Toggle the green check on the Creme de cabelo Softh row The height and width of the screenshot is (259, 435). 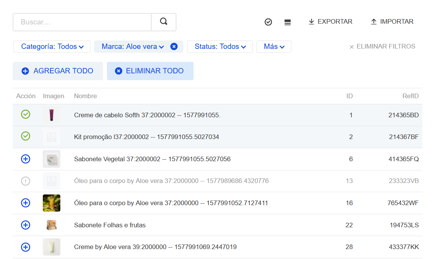pyautogui.click(x=26, y=114)
